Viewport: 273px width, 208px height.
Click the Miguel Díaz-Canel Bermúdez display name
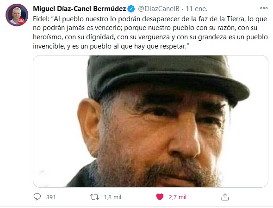(80, 9)
